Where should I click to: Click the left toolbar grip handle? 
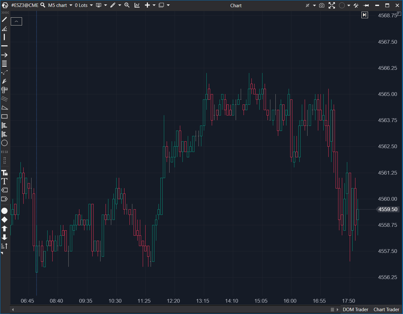[5, 13]
